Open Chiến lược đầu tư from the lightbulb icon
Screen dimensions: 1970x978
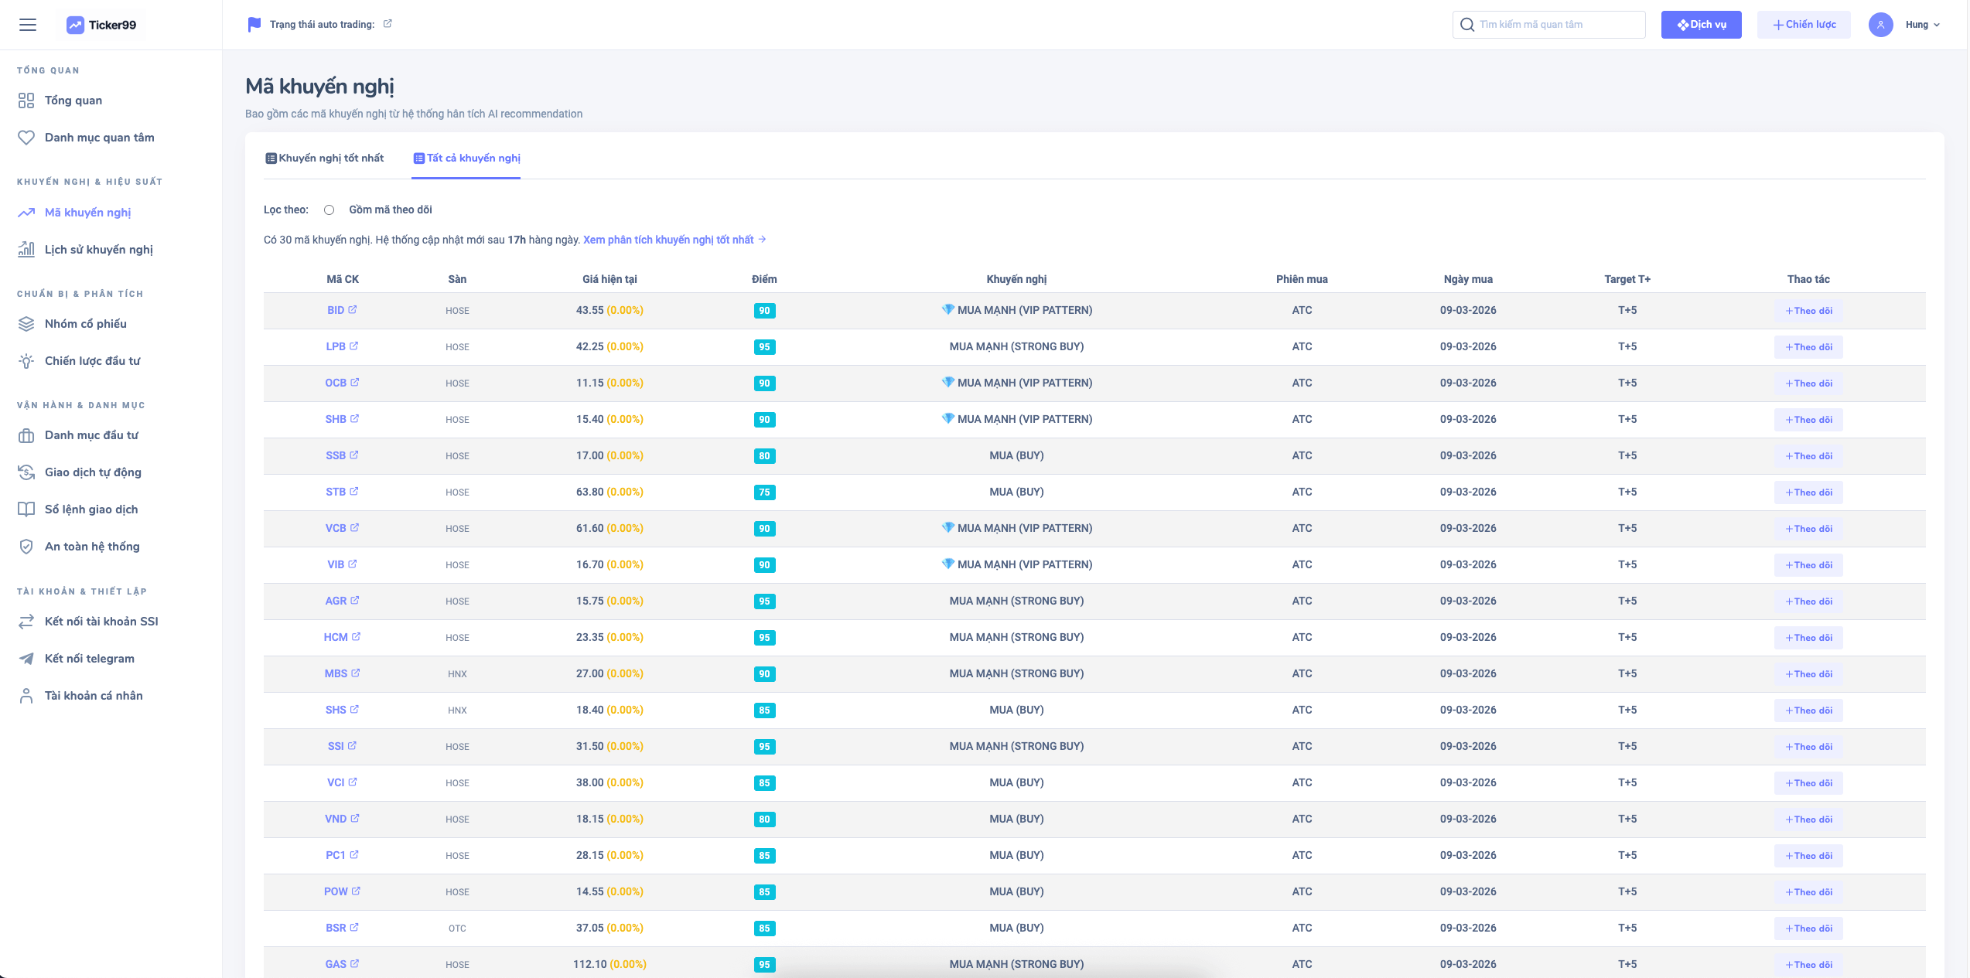click(26, 361)
